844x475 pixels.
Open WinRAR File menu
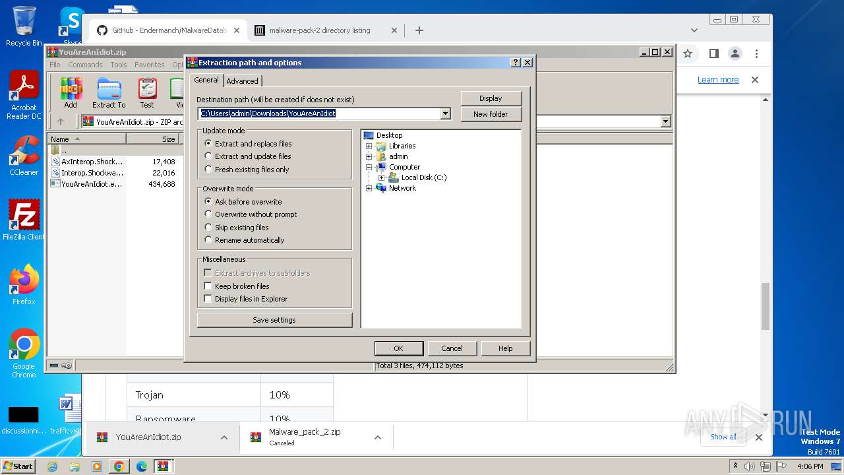(55, 65)
